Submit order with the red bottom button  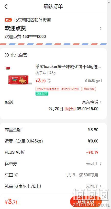click(x=86, y=202)
